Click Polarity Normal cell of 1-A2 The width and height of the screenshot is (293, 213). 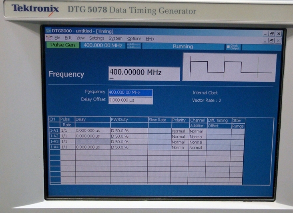[180, 137]
